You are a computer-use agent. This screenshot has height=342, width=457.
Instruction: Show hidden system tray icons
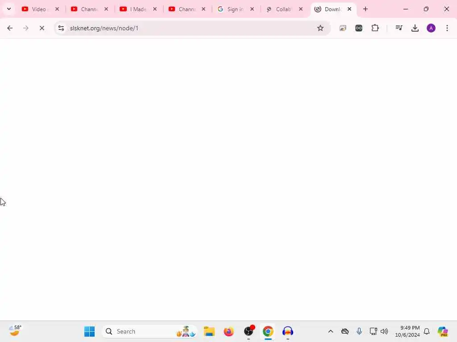pyautogui.click(x=331, y=331)
